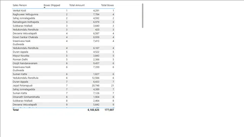Select the grand total boxes 177,007

pos(109,110)
